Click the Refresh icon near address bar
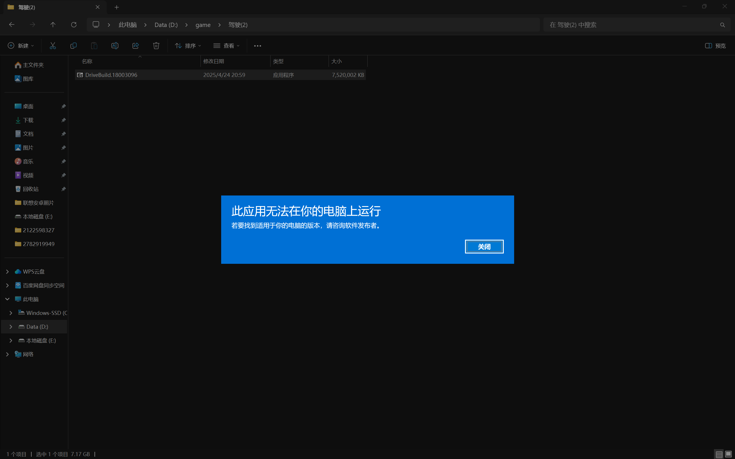The height and width of the screenshot is (459, 735). tap(74, 25)
